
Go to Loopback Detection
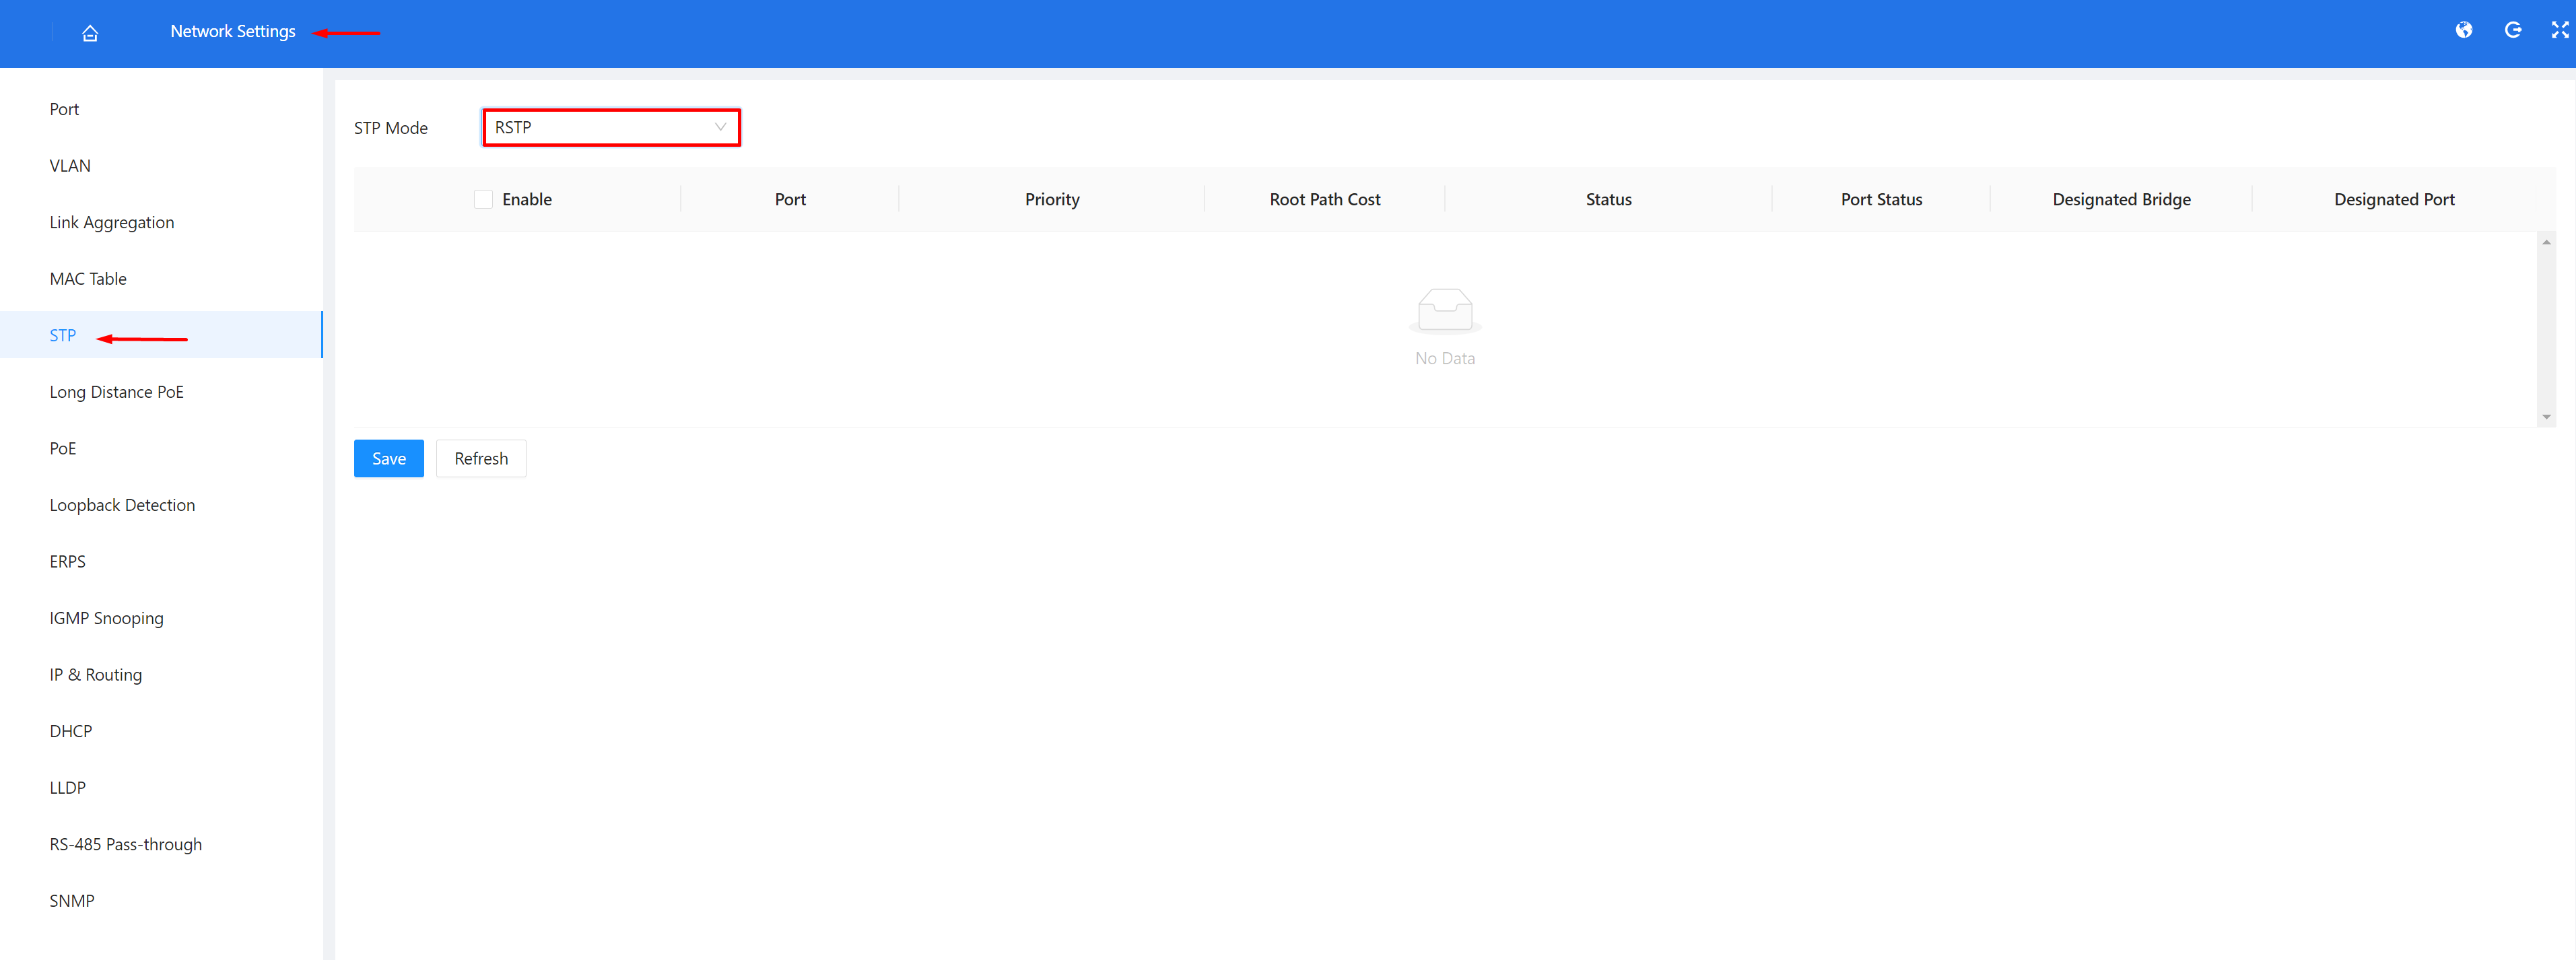122,505
